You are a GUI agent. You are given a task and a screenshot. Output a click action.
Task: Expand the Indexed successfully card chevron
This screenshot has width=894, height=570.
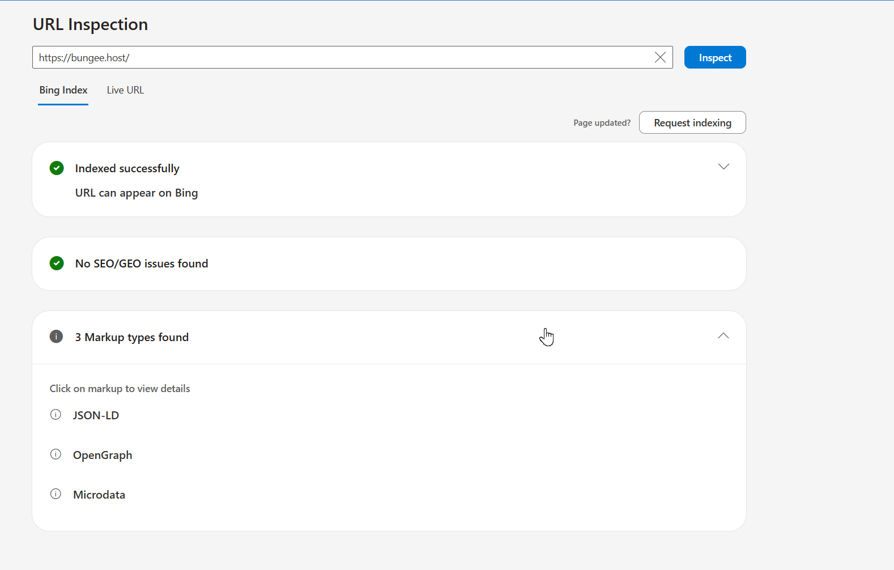click(x=723, y=167)
